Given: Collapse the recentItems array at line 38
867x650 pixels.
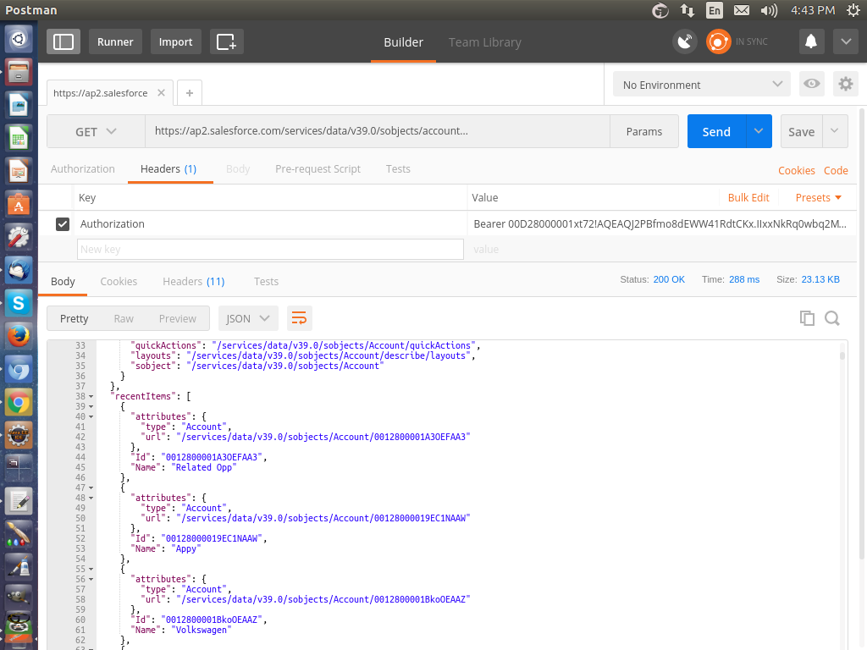Looking at the screenshot, I should 91,396.
